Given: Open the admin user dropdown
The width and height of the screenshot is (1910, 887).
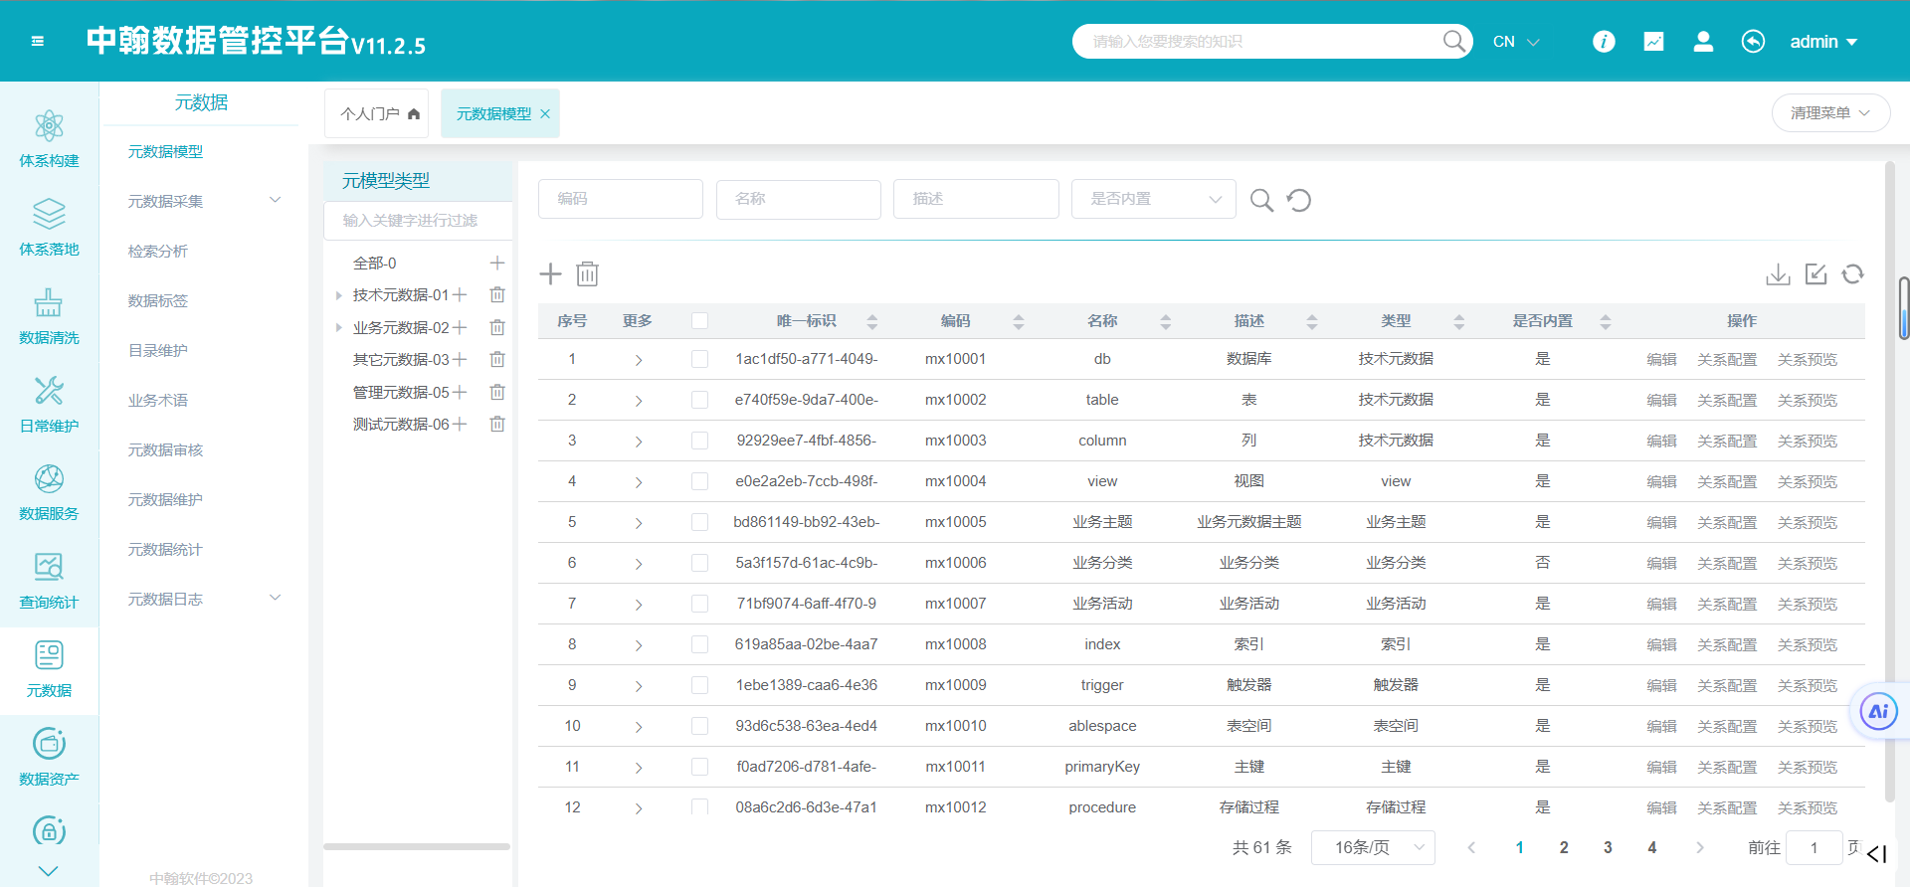Looking at the screenshot, I should pos(1823,42).
